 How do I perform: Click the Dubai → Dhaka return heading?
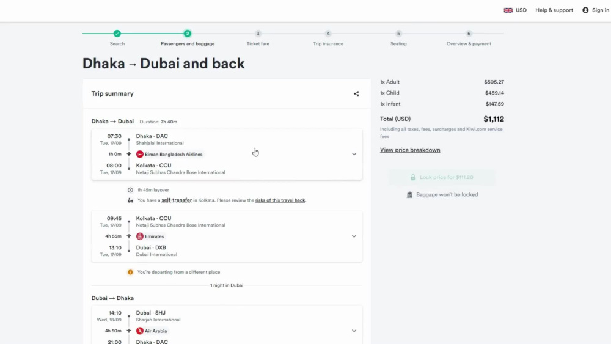pos(112,298)
